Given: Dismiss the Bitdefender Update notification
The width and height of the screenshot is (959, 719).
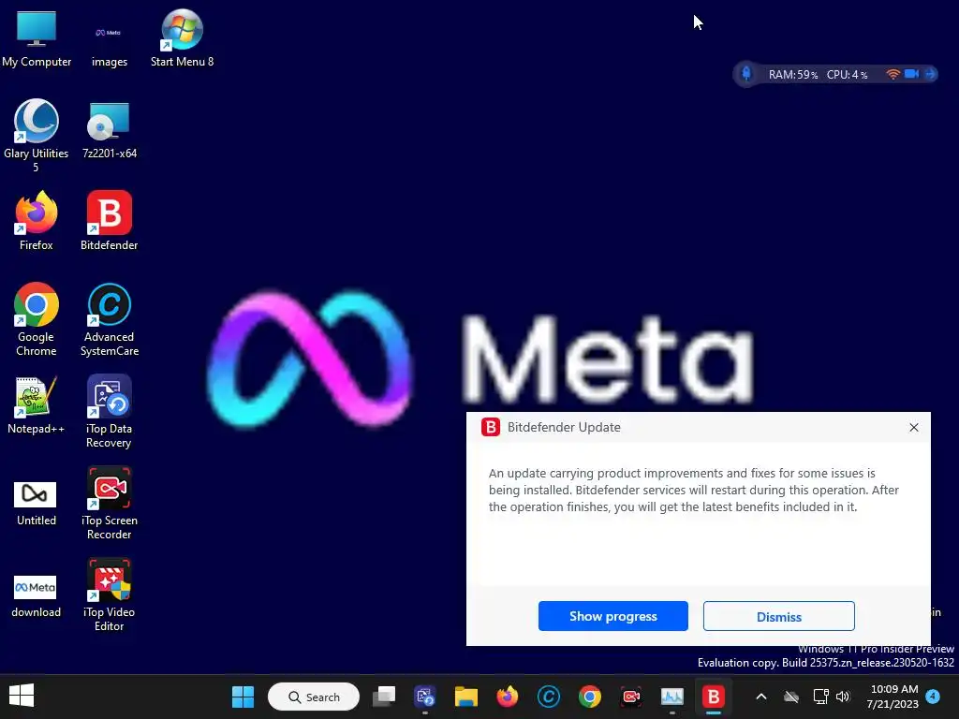Looking at the screenshot, I should 778,616.
